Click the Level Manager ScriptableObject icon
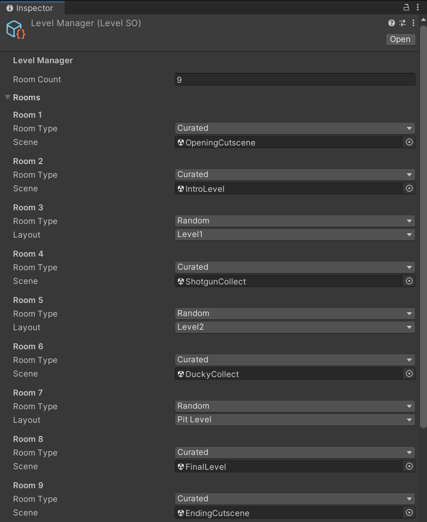Image resolution: width=427 pixels, height=522 pixels. (x=16, y=29)
